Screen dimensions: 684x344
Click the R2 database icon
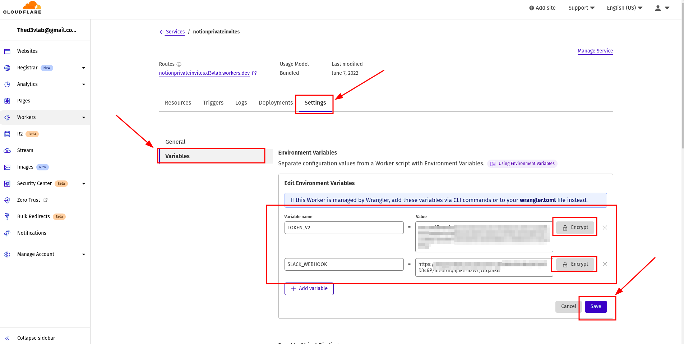pyautogui.click(x=7, y=134)
